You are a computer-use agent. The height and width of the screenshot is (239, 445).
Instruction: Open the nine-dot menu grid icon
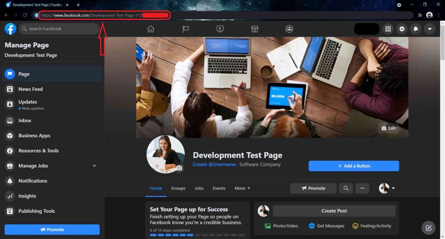click(388, 29)
